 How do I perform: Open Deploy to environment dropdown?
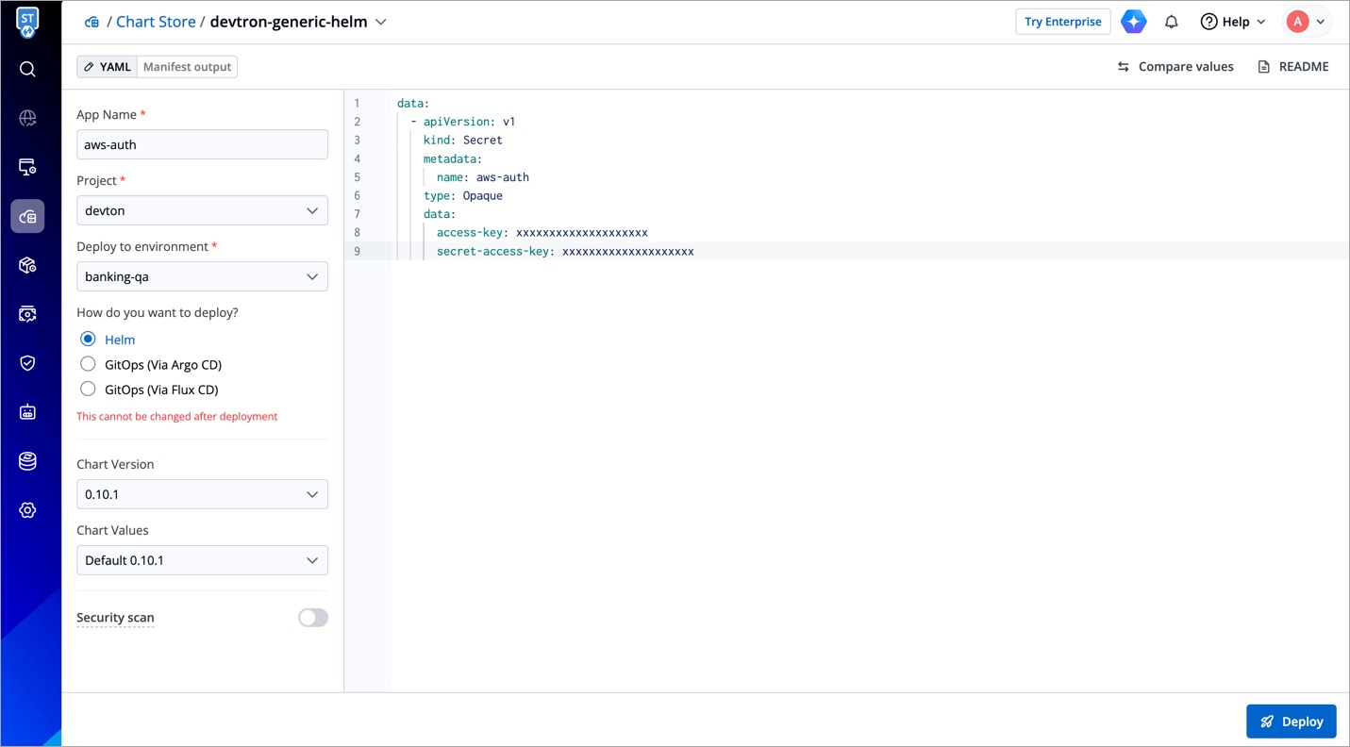click(x=202, y=276)
